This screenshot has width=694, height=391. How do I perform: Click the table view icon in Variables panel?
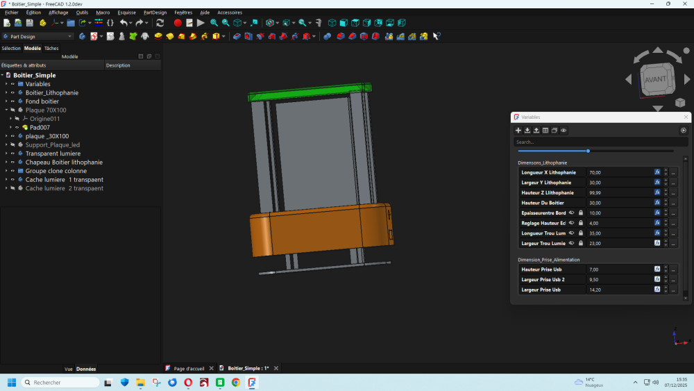(545, 131)
